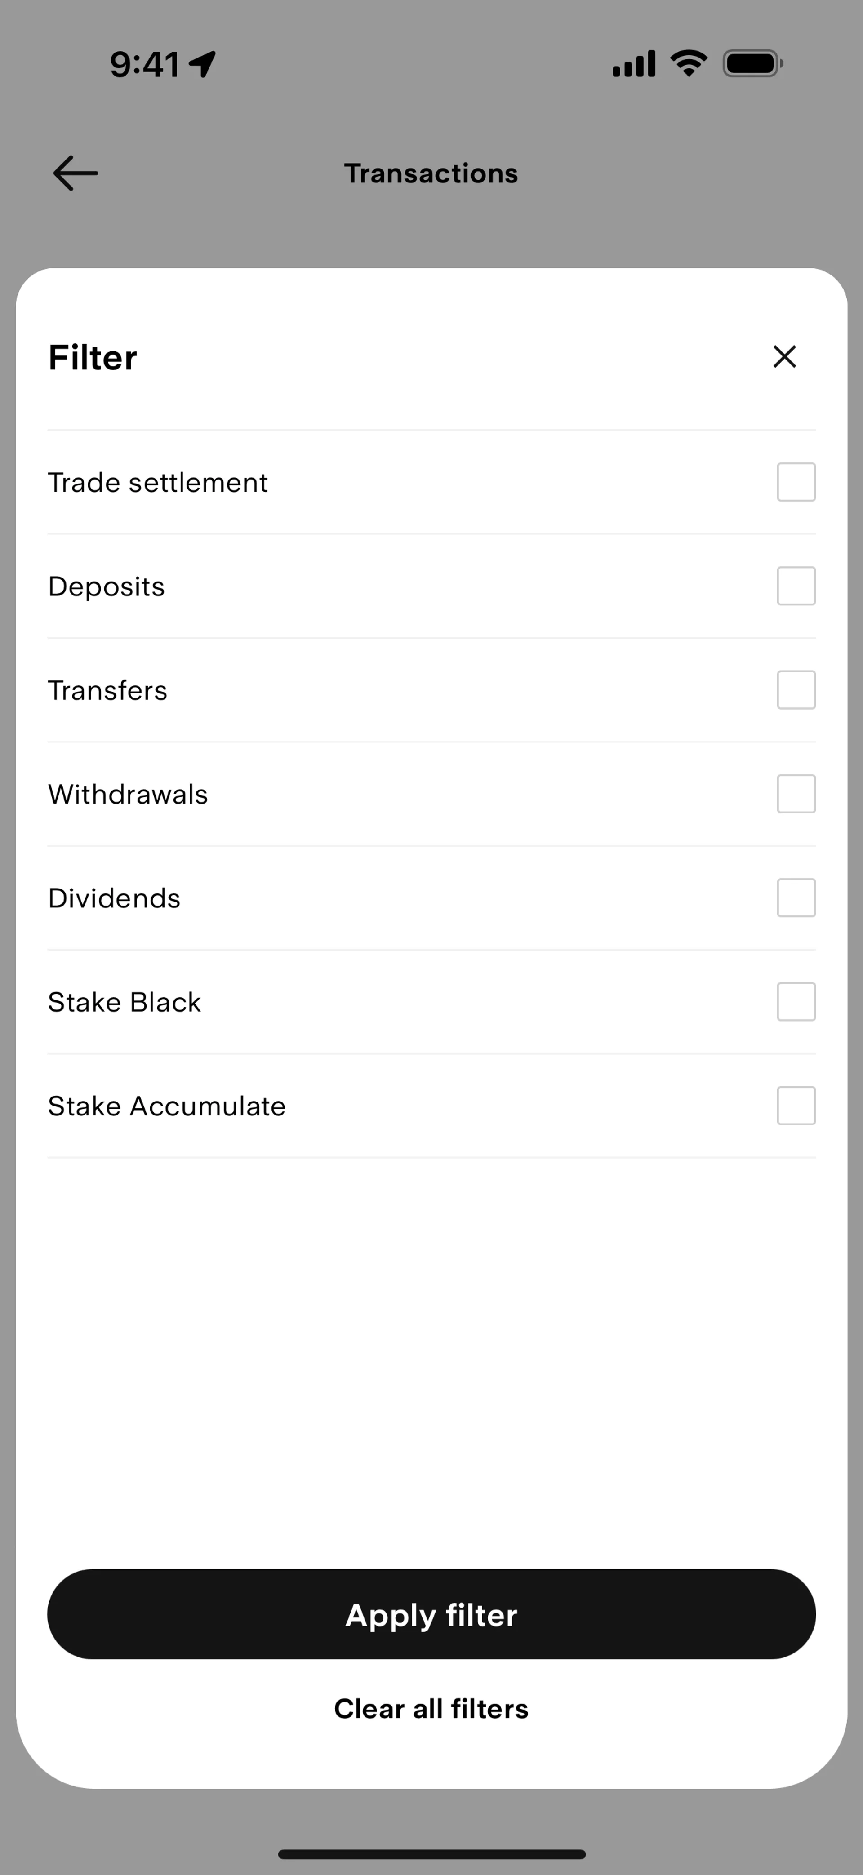863x1875 pixels.
Task: Tap the Wi-Fi status icon
Action: [688, 63]
